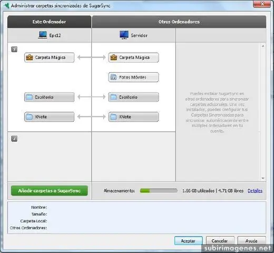This screenshot has width=274, height=253.
Task: Click the folder icon of Epc12 Escritorio
Action: tap(29, 97)
